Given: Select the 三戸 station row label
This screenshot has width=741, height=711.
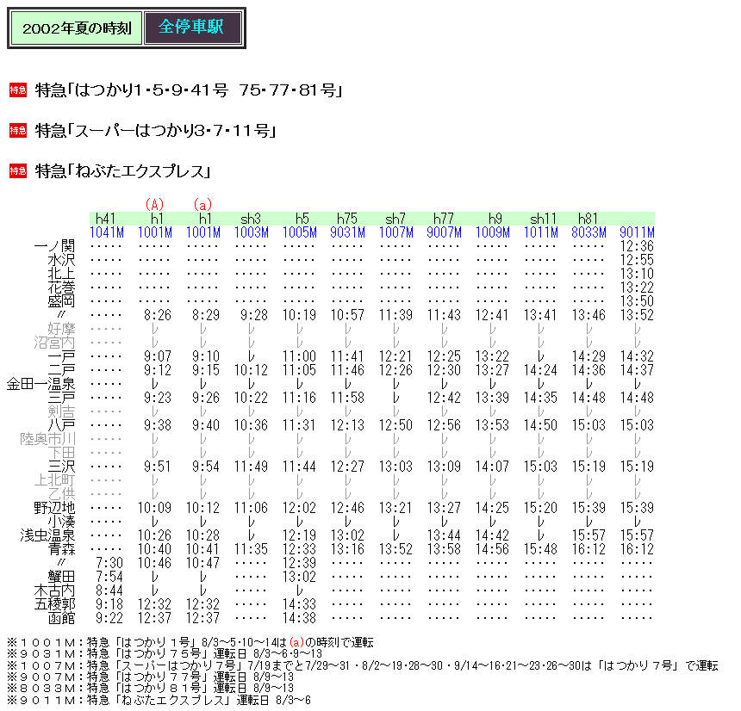Looking at the screenshot, I should pos(61,398).
